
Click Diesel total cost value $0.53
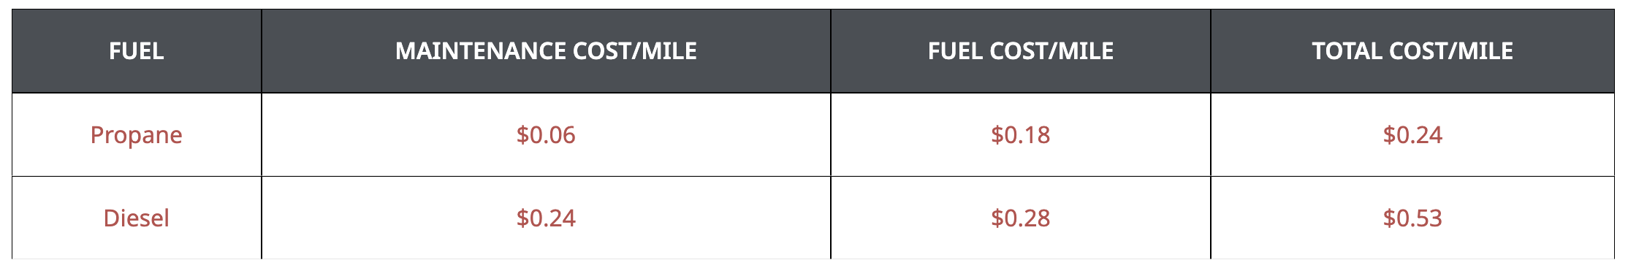tap(1412, 218)
